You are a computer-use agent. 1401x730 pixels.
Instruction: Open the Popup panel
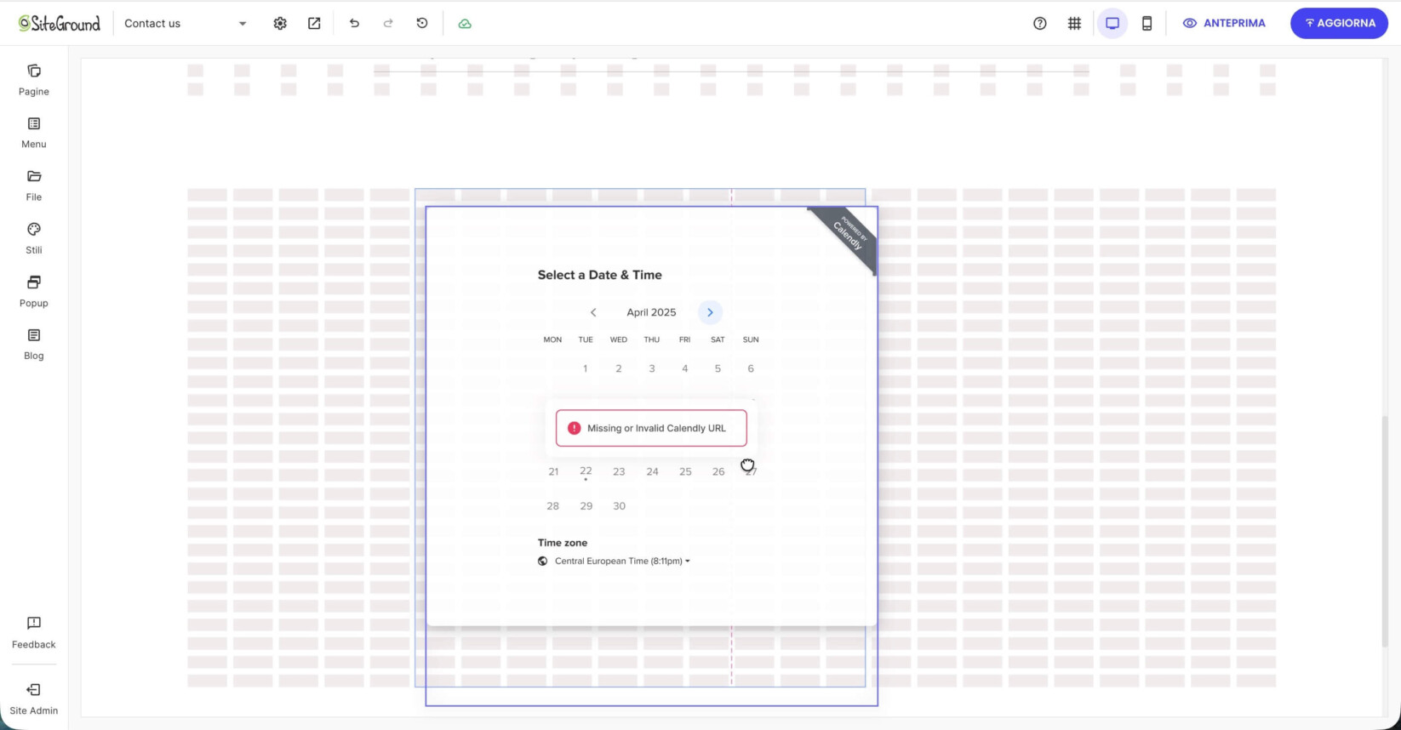34,292
